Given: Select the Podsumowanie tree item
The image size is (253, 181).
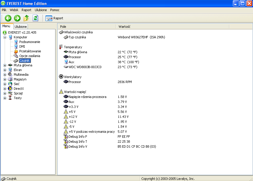Looking at the screenshot, I should point(30,42).
